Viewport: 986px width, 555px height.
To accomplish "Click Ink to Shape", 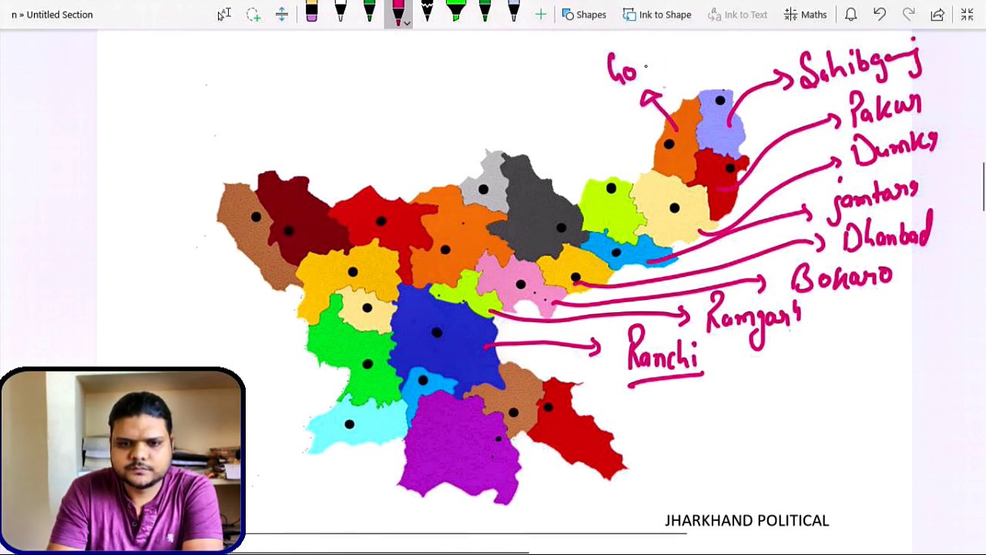I will 657,14.
